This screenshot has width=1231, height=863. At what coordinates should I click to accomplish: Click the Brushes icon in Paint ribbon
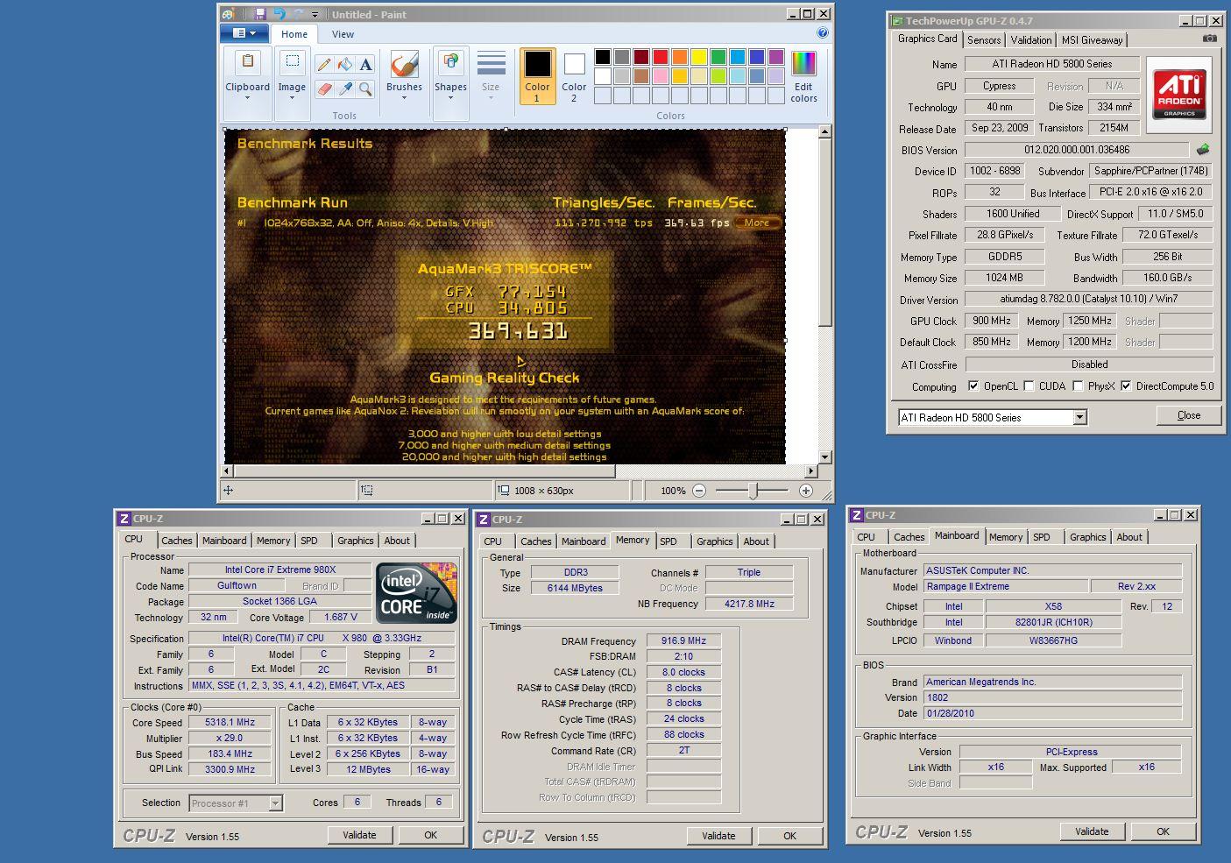(404, 64)
